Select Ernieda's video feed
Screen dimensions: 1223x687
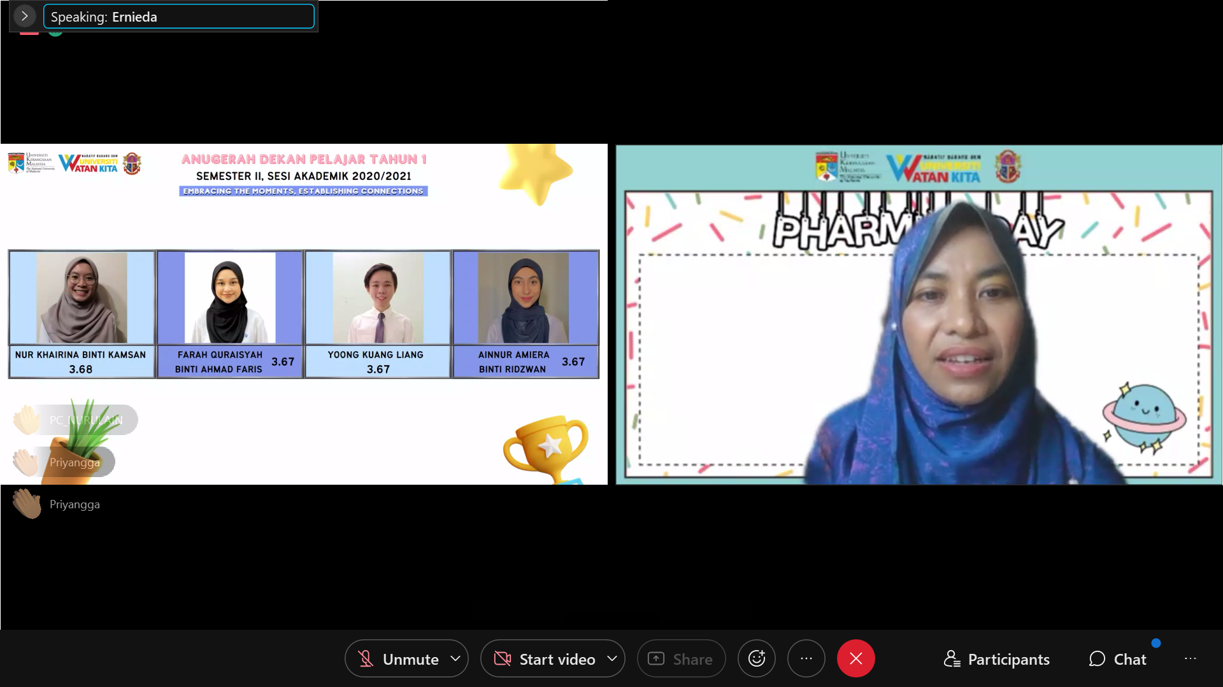(919, 314)
